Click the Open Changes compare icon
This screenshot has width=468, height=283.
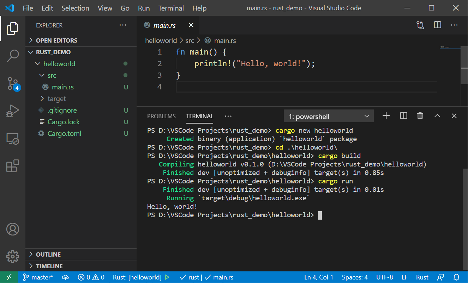pyautogui.click(x=420, y=25)
